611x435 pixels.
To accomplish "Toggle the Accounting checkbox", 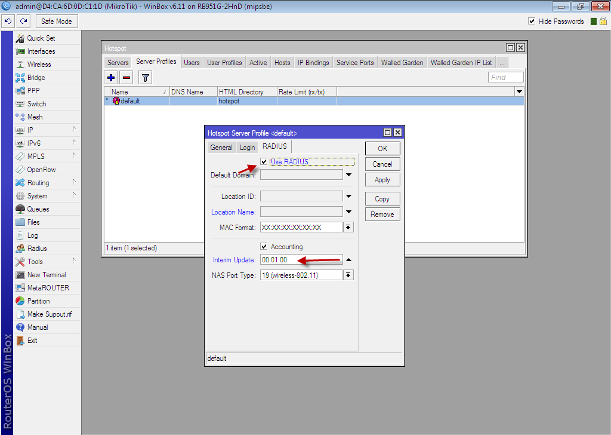I will pyautogui.click(x=264, y=247).
